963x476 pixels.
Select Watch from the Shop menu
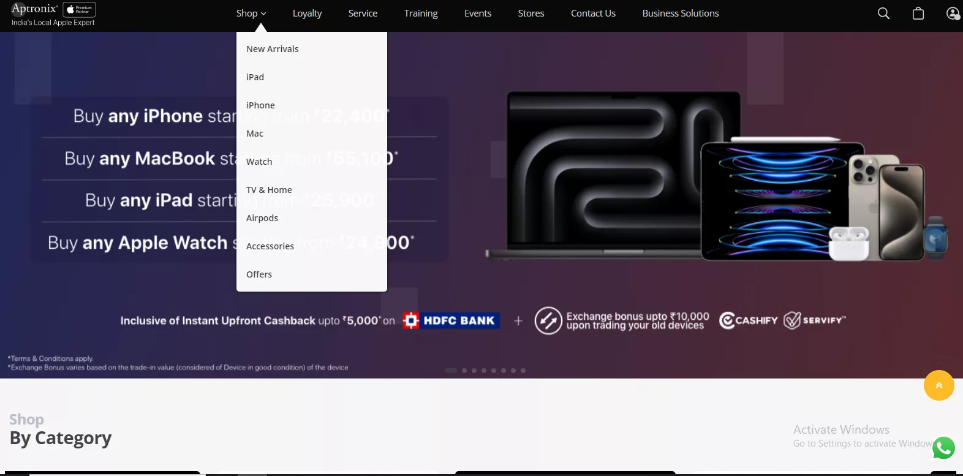[x=259, y=162]
